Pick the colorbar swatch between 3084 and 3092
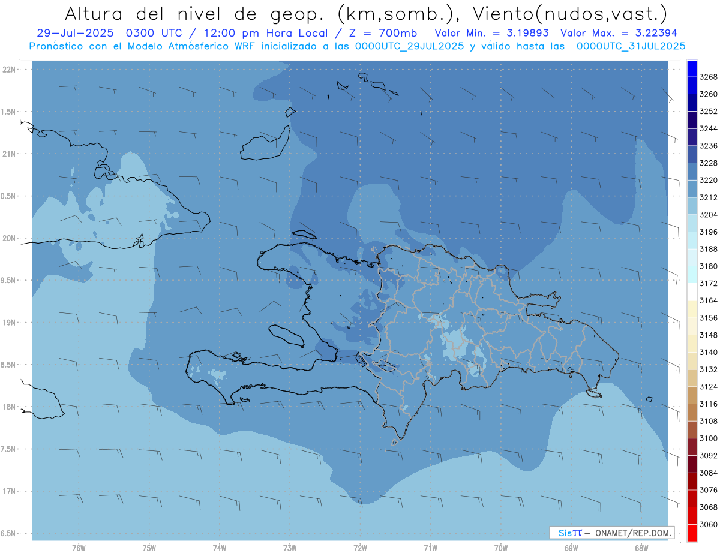720x556 pixels. 692,464
